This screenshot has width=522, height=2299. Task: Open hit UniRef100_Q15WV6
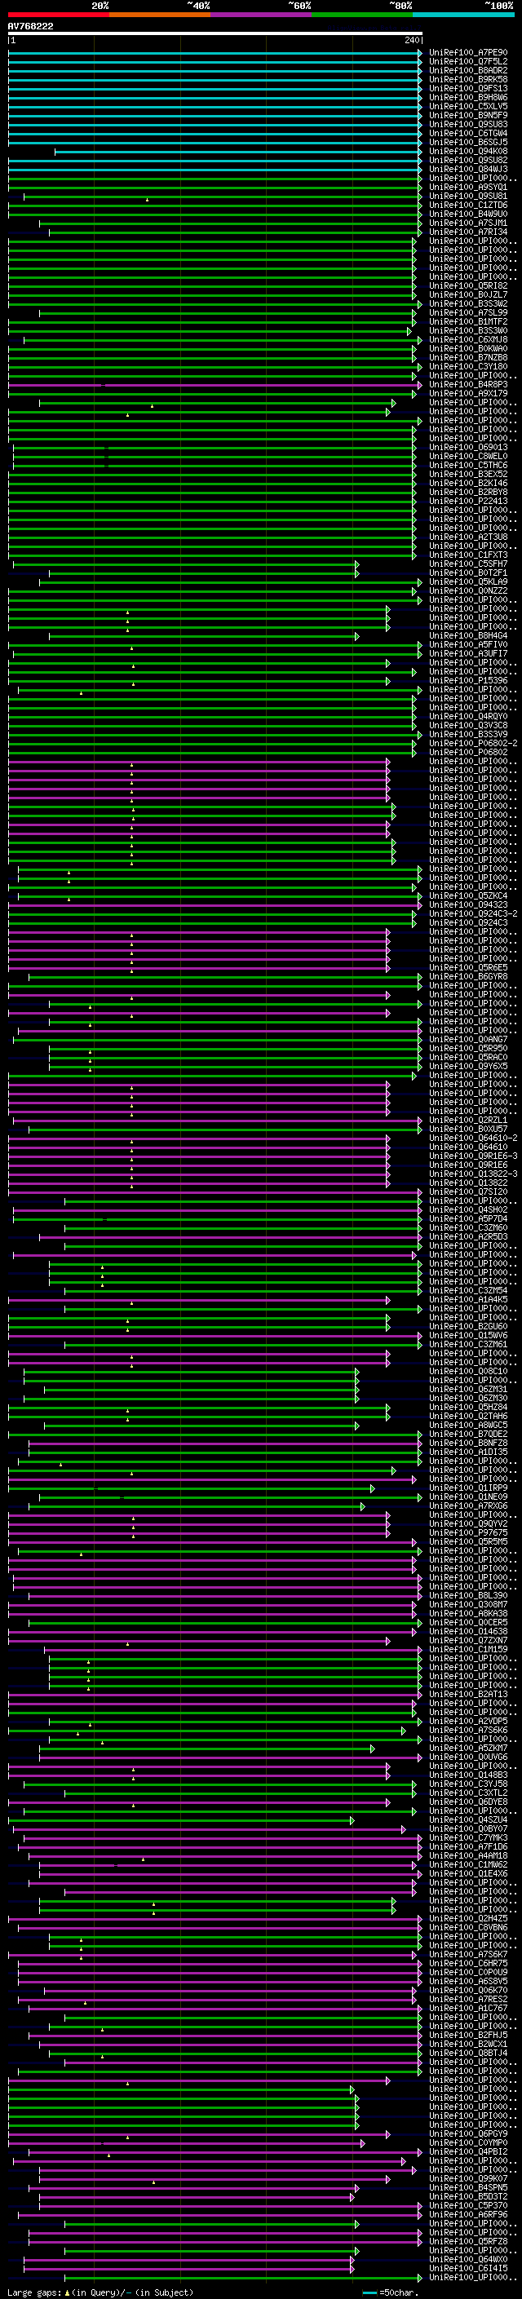coord(468,1336)
